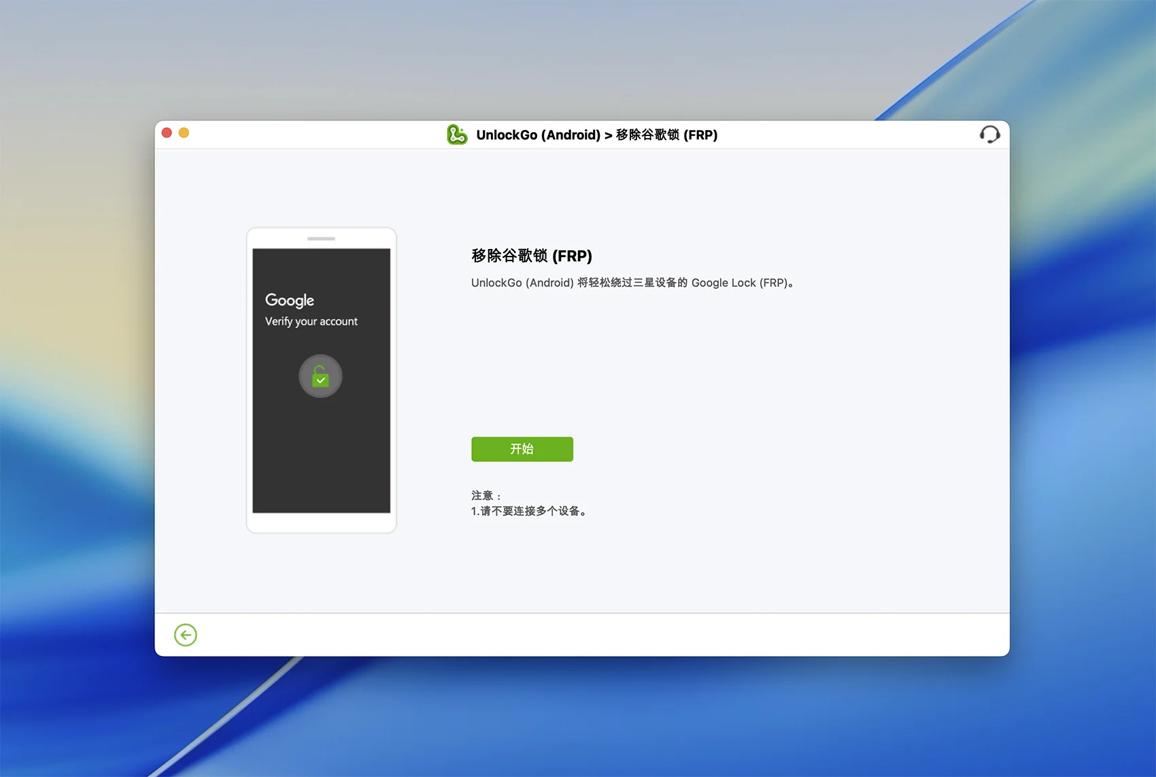Click the Google logo on phone illustration
This screenshot has width=1156, height=777.
pyautogui.click(x=290, y=300)
